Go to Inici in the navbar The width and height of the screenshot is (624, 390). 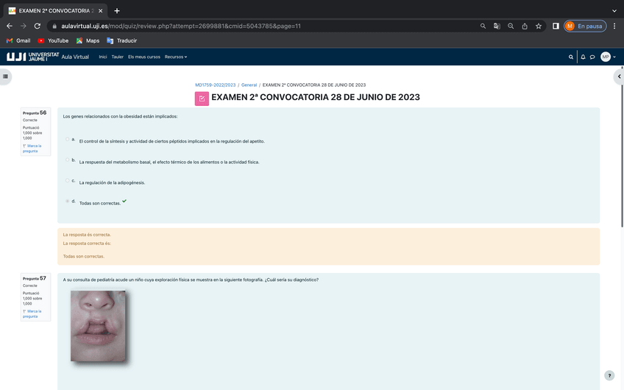pos(103,57)
